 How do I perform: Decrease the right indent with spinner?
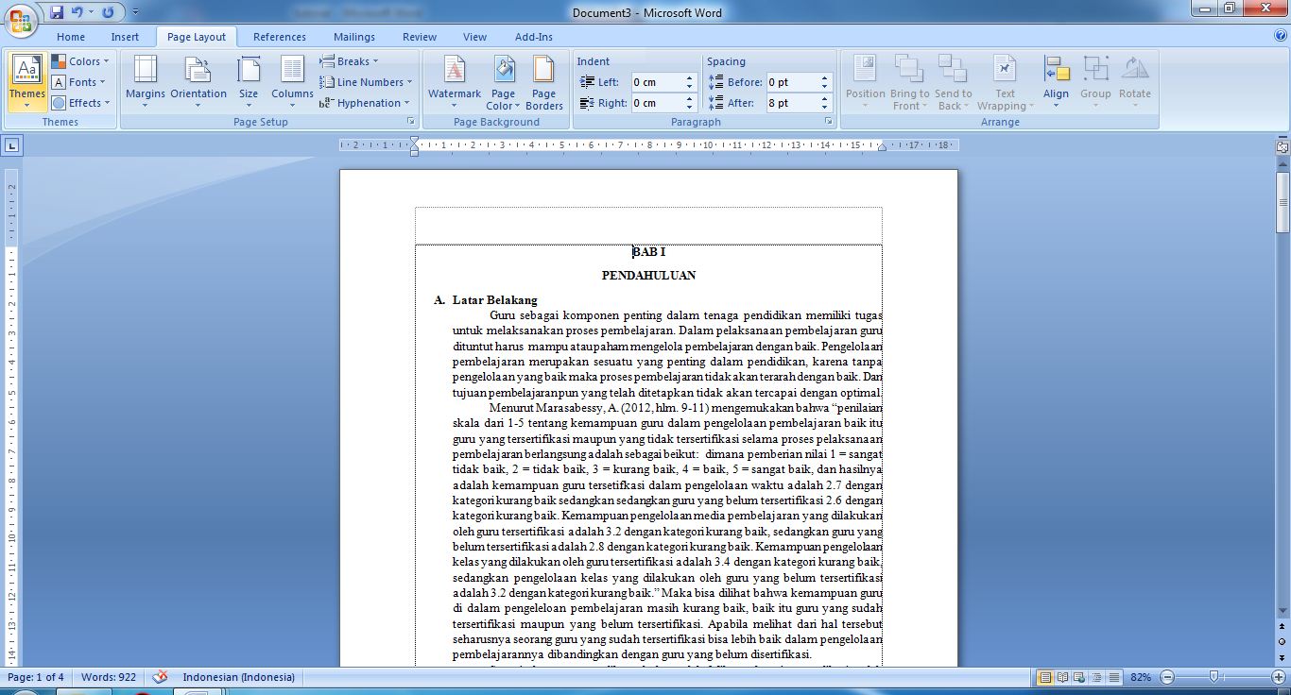[x=690, y=108]
